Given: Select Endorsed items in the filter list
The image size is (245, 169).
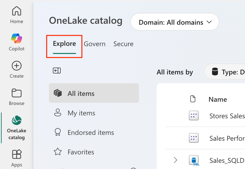Looking at the screenshot, I should (x=94, y=132).
